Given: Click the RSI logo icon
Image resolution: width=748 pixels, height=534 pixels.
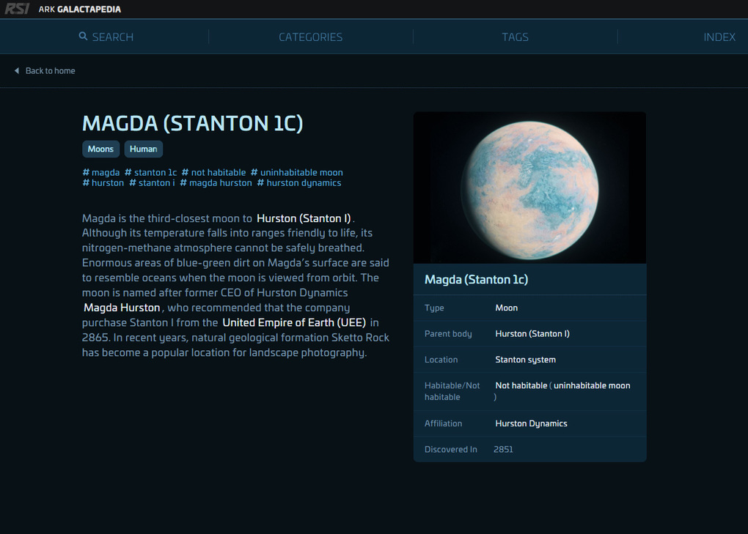Looking at the screenshot, I should click(x=17, y=9).
